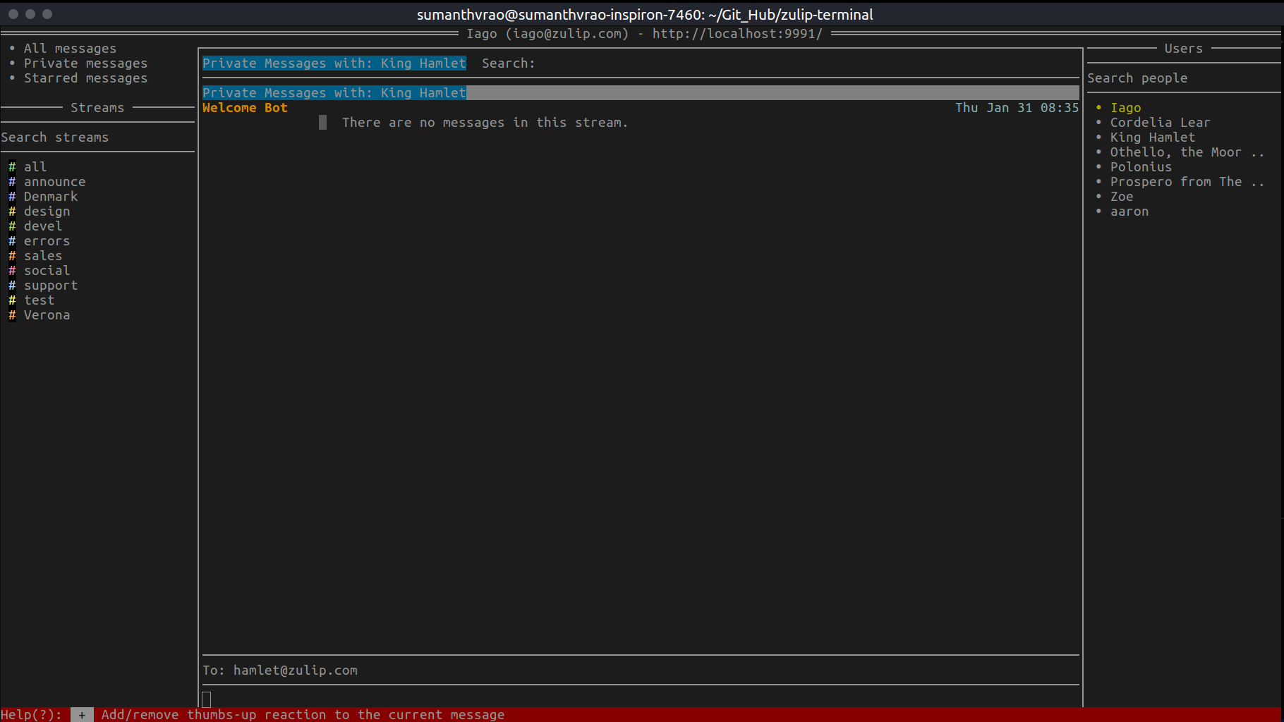
Task: Click the green hash icon beside 'all'
Action: pos(12,167)
